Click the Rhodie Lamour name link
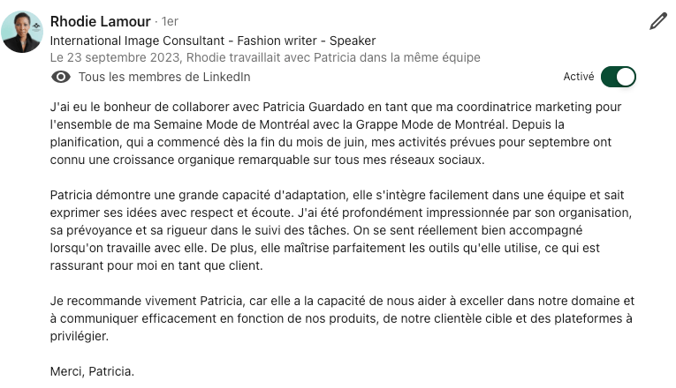Image resolution: width=676 pixels, height=388 pixels. pyautogui.click(x=100, y=21)
